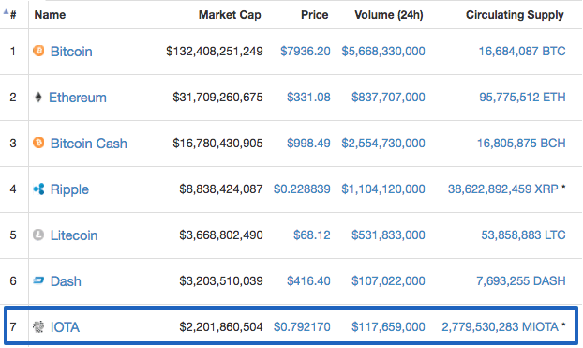This screenshot has width=583, height=348.
Task: Open the Dash name link
Action: click(66, 281)
